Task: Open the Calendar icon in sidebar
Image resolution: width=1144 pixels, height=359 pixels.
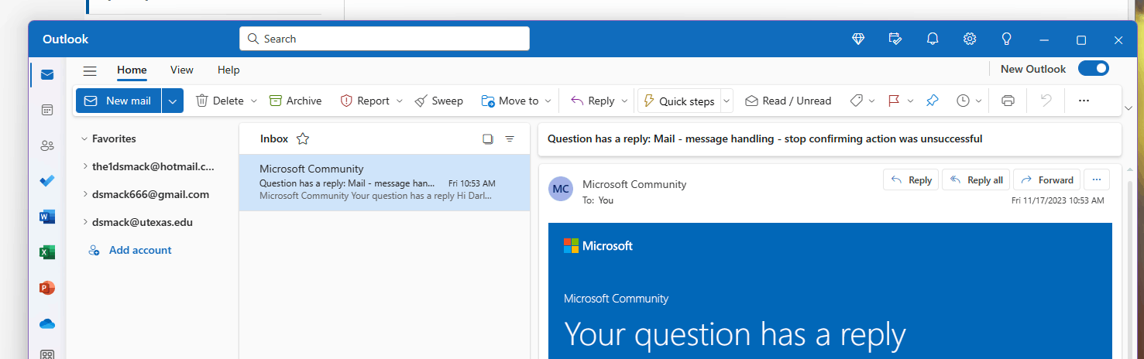Action: click(x=47, y=110)
